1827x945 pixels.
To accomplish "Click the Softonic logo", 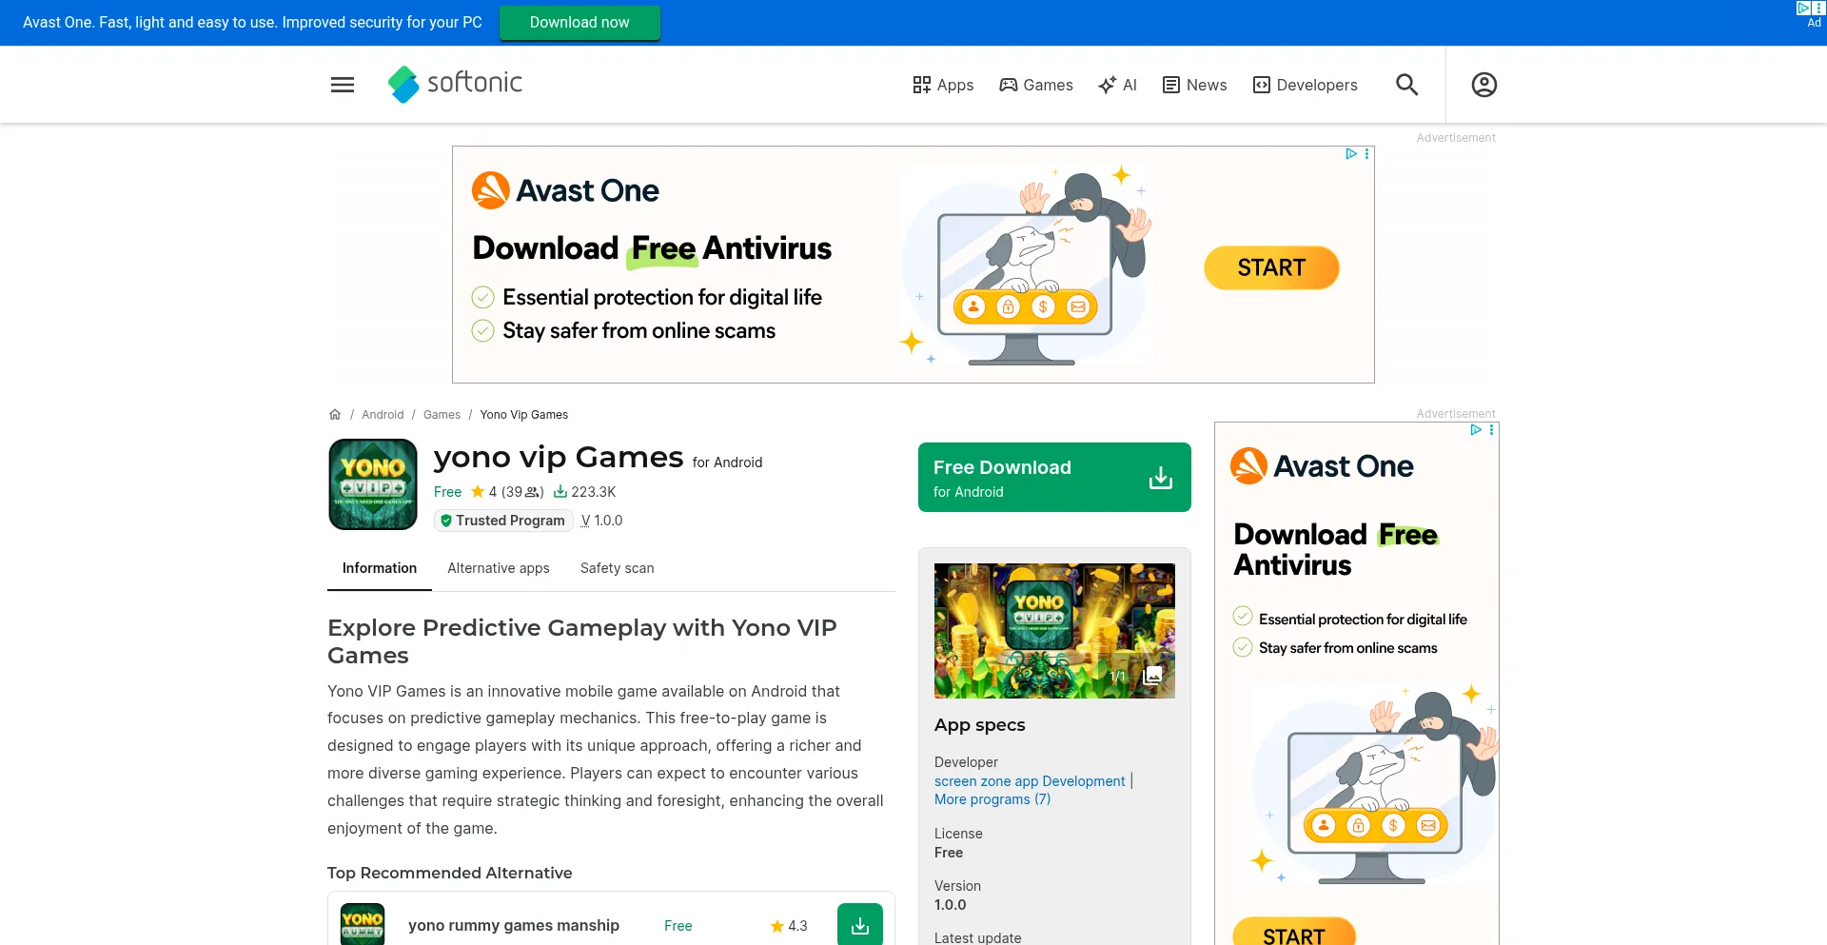I will 455,84.
